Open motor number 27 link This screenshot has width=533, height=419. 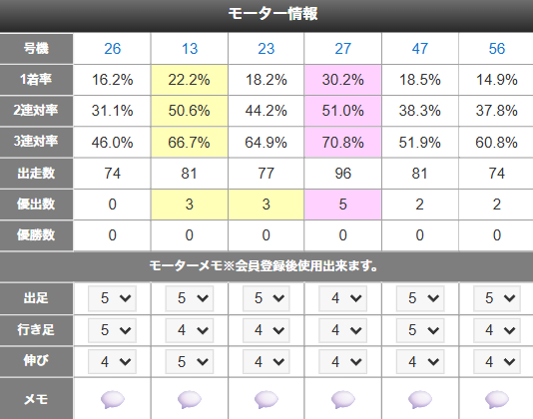click(343, 49)
